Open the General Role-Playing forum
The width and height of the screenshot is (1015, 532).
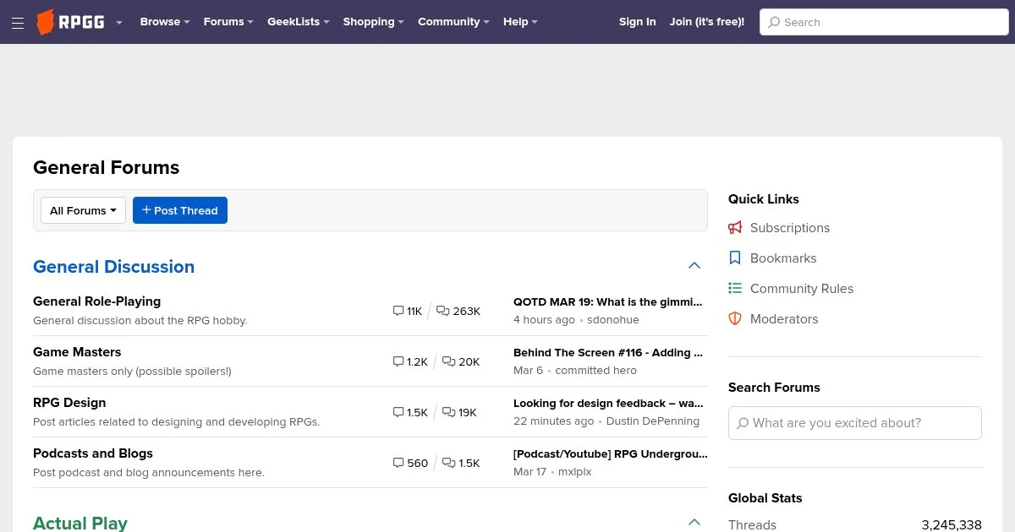point(96,301)
